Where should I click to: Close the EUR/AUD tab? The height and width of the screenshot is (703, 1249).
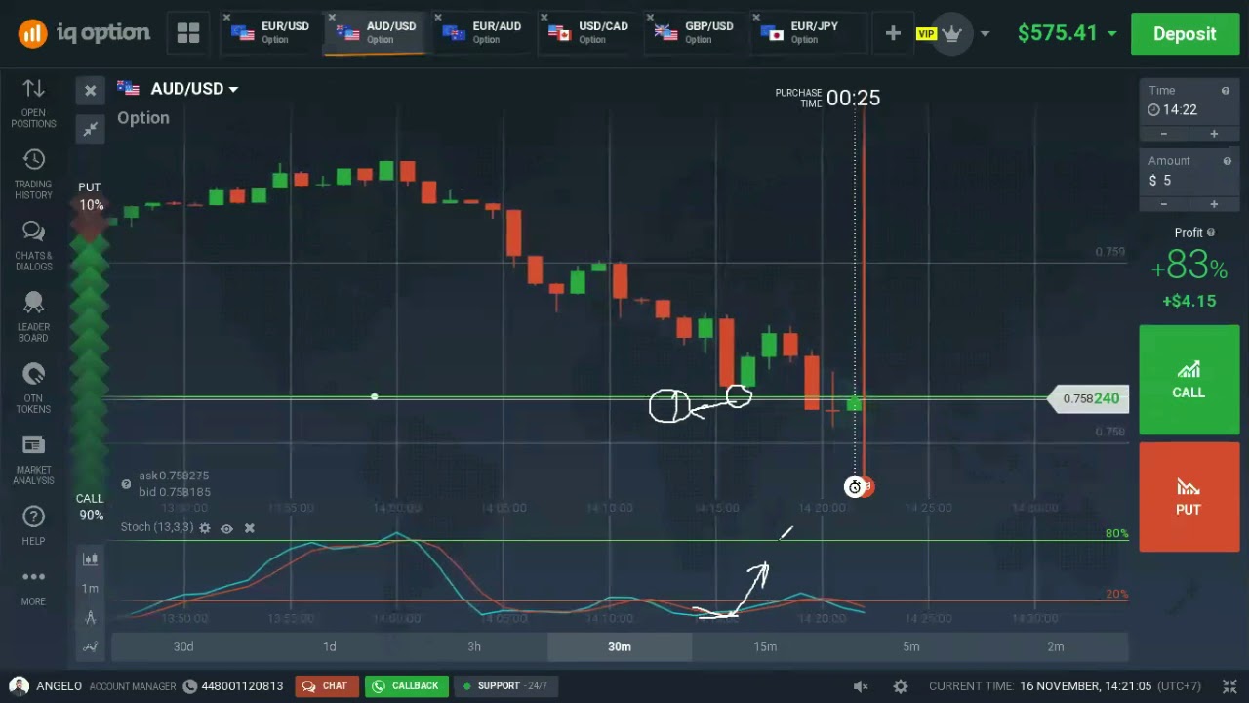pos(437,18)
